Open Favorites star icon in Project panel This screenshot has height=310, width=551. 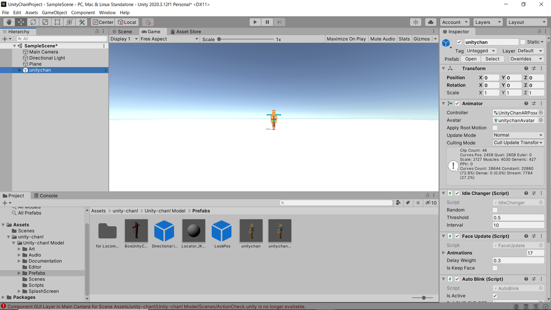[x=418, y=203]
